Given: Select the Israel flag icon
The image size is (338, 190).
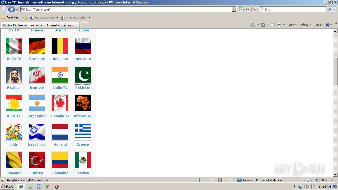Looking at the screenshot, I should pyautogui.click(x=37, y=132).
